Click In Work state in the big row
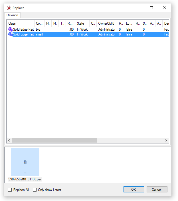The image size is (178, 201). point(82,29)
